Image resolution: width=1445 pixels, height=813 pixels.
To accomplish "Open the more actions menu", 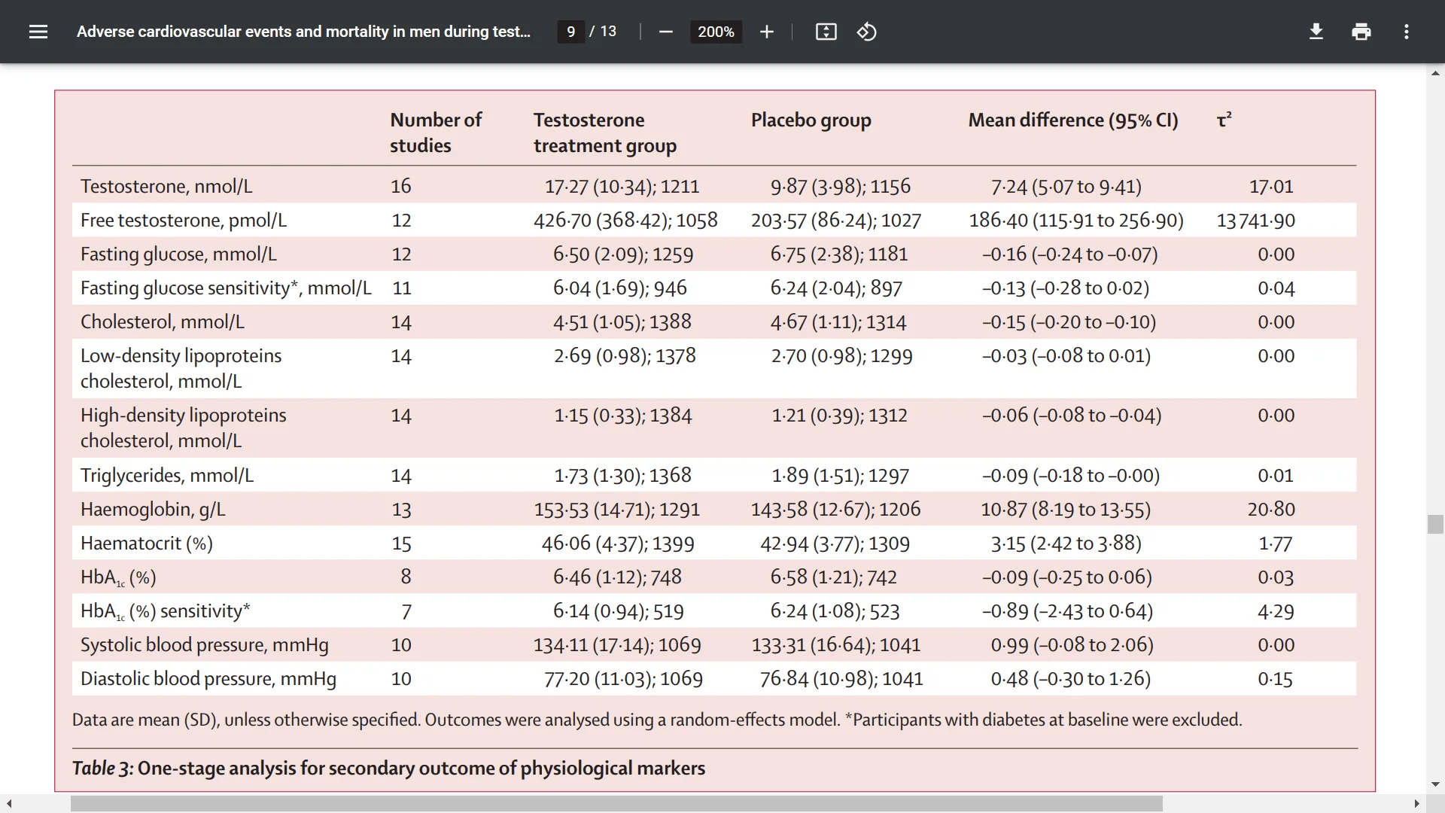I will coord(1406,32).
